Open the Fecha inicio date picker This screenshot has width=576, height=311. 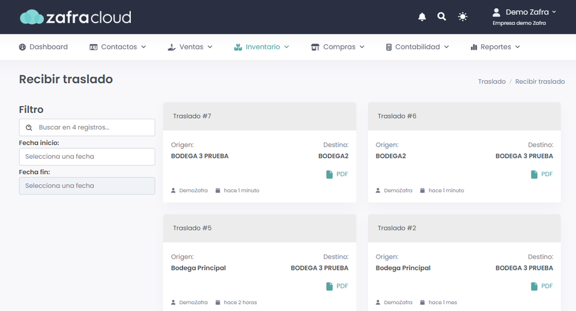[87, 156]
